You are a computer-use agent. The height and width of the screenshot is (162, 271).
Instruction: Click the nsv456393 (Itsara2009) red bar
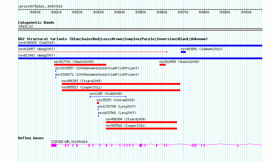(121, 84)
